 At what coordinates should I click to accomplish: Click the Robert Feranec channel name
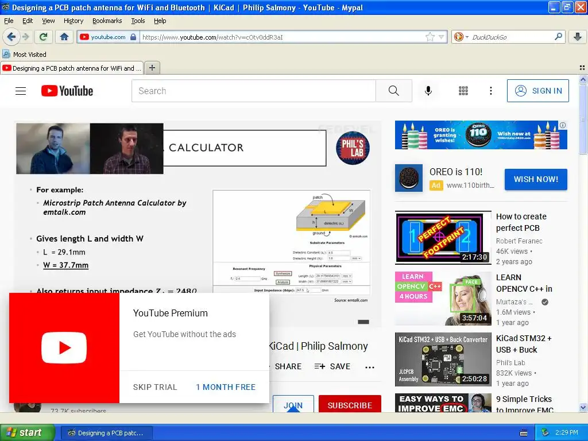[x=519, y=241]
